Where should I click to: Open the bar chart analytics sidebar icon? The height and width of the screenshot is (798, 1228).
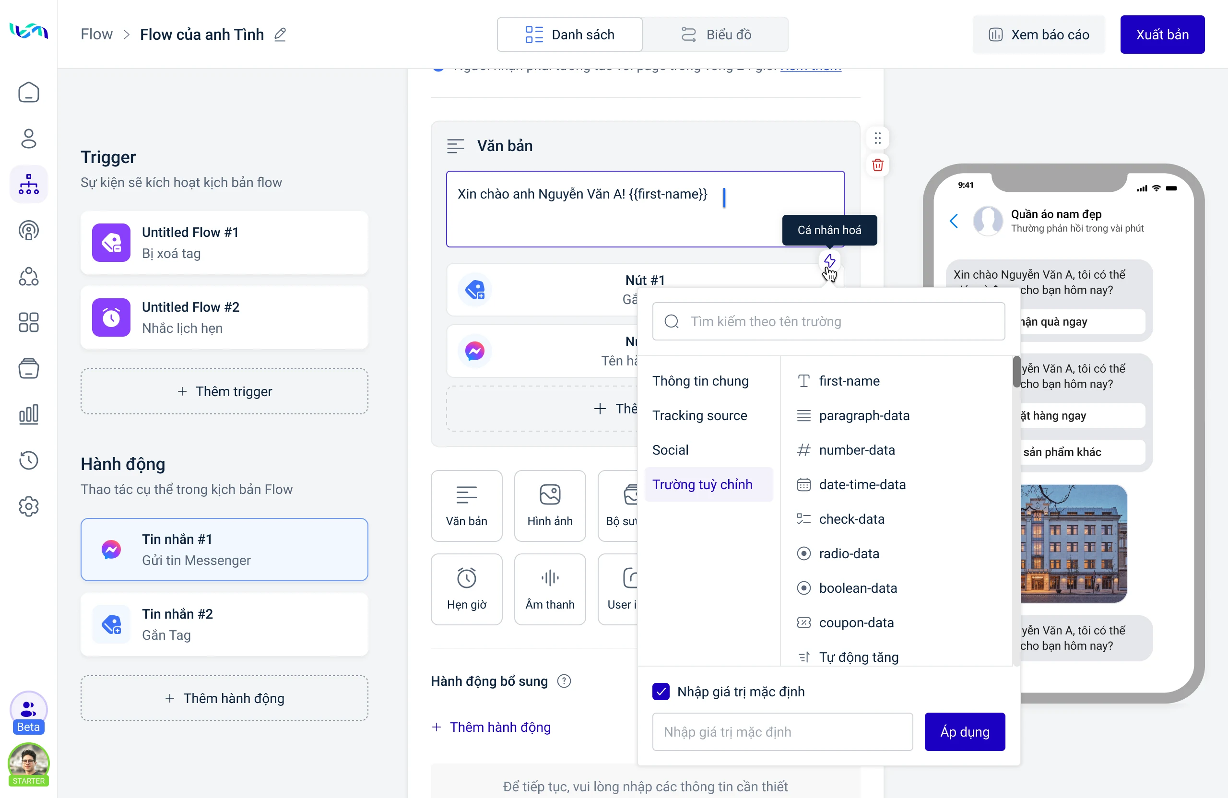(28, 414)
